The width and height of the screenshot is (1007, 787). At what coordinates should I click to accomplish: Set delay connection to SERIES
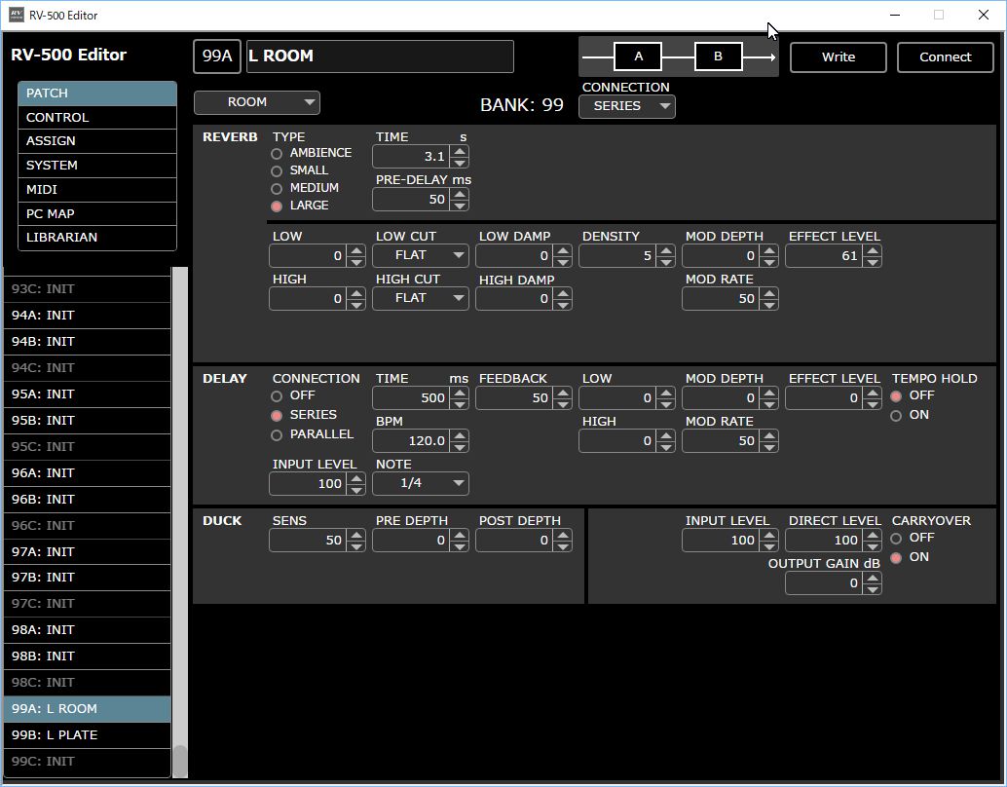[277, 416]
